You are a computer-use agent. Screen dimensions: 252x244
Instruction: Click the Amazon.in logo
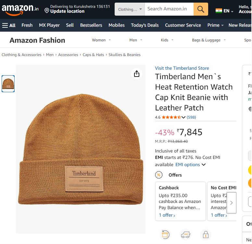coord(19,9)
